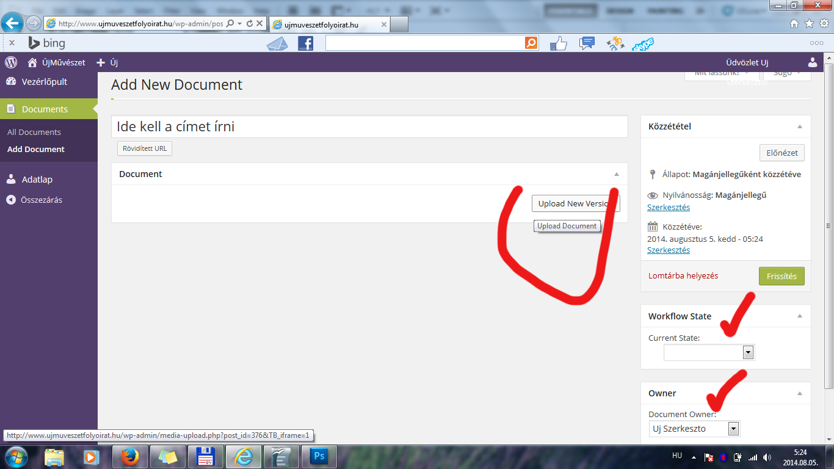Open the Adatlap sidebar menu item
This screenshot has height=469, width=834.
[x=37, y=180]
